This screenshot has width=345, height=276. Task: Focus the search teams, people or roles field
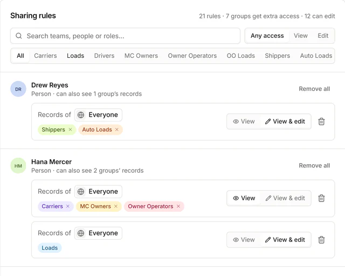[125, 36]
